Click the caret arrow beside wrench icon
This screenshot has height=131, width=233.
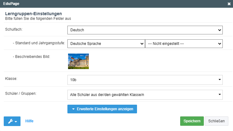(16, 121)
